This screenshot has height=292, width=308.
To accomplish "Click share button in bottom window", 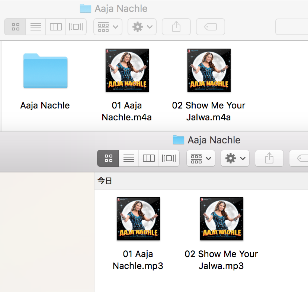I will (269, 159).
